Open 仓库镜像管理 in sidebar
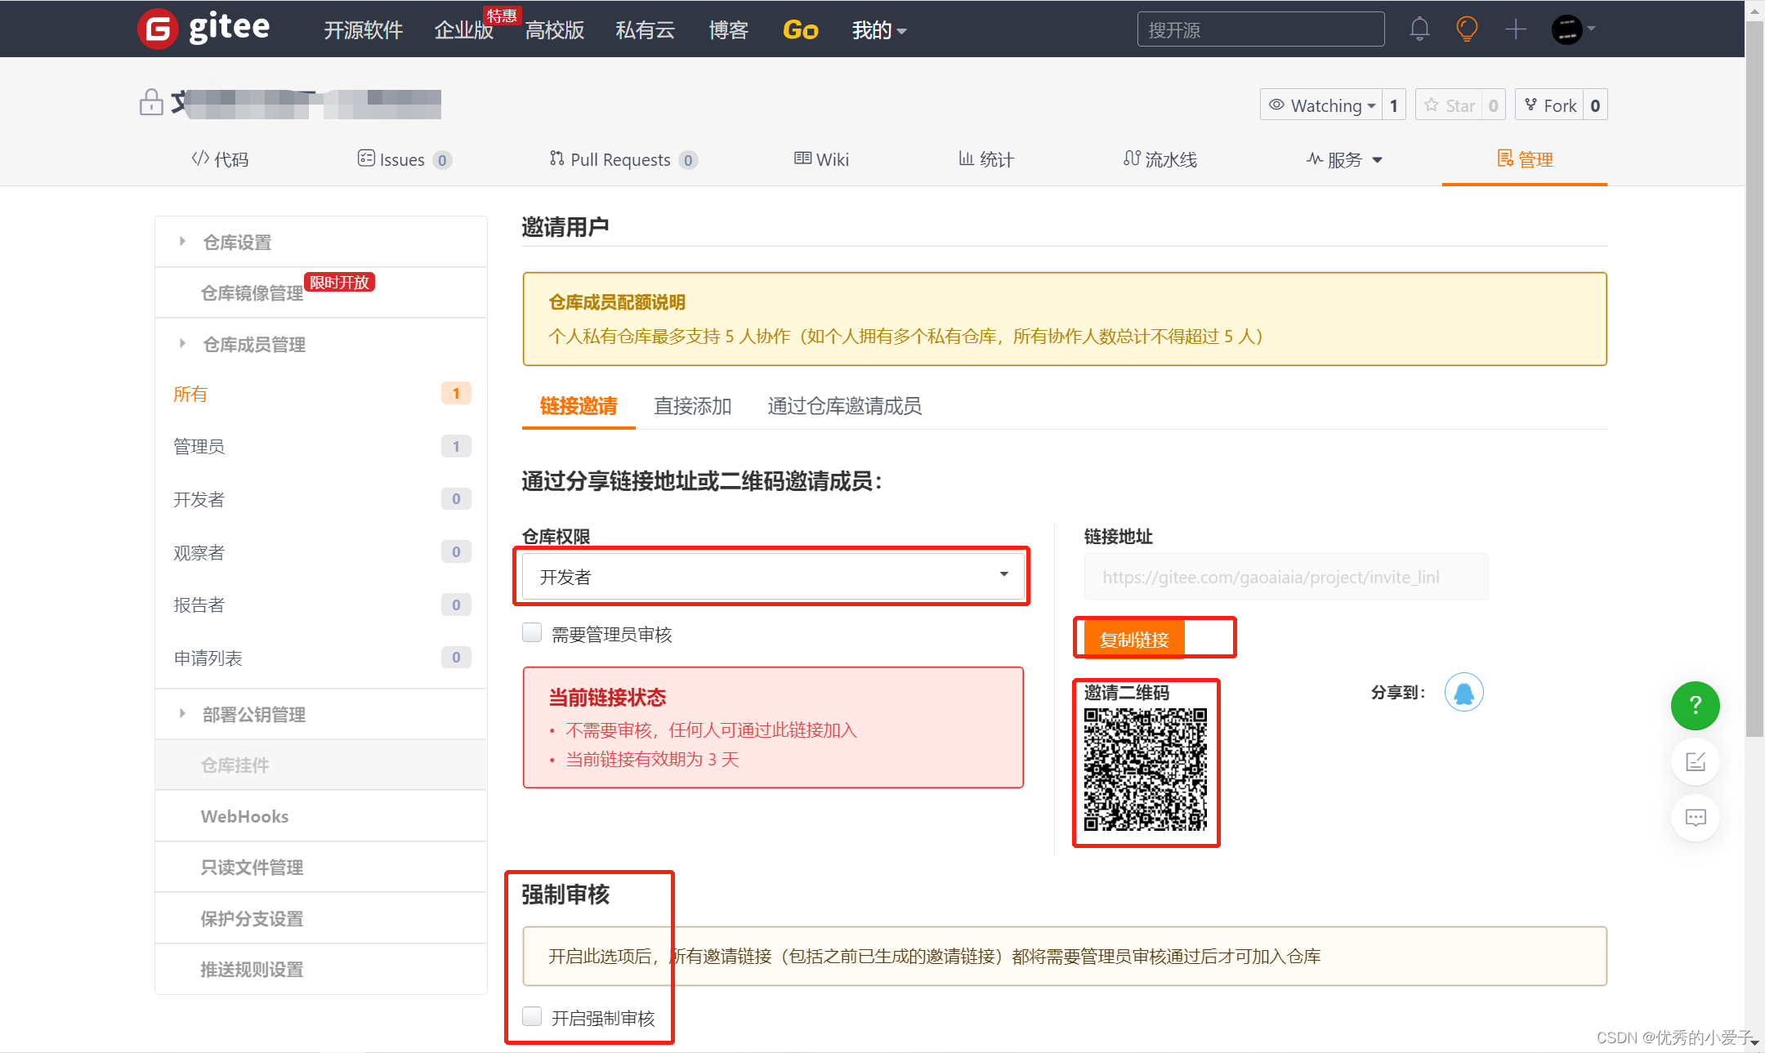The width and height of the screenshot is (1765, 1053). [x=321, y=292]
